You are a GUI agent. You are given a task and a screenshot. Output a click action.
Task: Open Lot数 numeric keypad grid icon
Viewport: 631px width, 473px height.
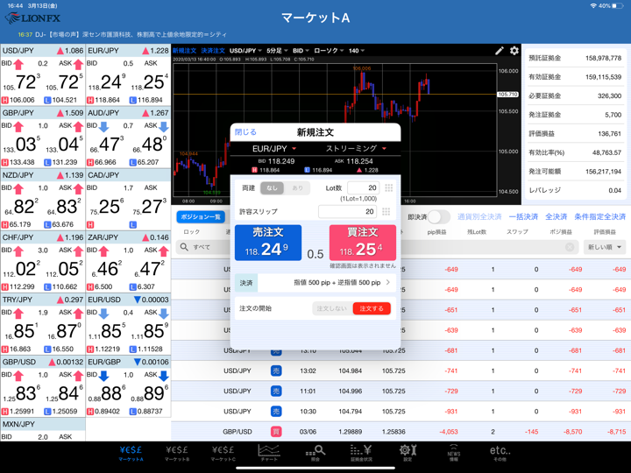click(388, 188)
